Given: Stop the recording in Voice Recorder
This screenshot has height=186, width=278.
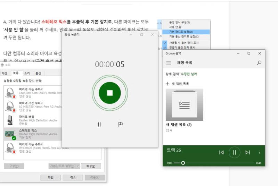Looking at the screenshot, I should click(110, 93).
